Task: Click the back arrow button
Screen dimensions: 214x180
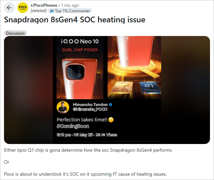Action: [x=9, y=8]
